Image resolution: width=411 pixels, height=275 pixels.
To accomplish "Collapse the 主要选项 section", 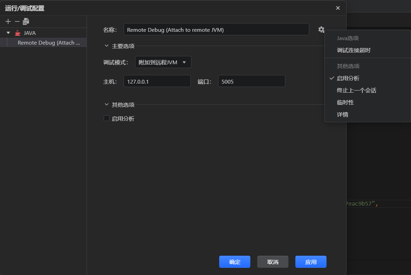I will (106, 46).
